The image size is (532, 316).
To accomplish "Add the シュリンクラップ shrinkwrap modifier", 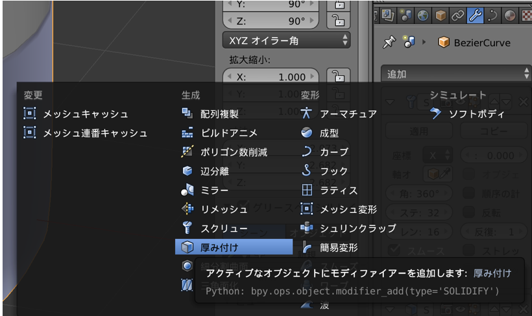I will point(348,229).
